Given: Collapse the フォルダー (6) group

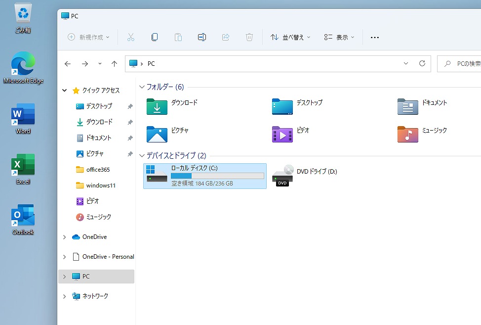Looking at the screenshot, I should 142,87.
